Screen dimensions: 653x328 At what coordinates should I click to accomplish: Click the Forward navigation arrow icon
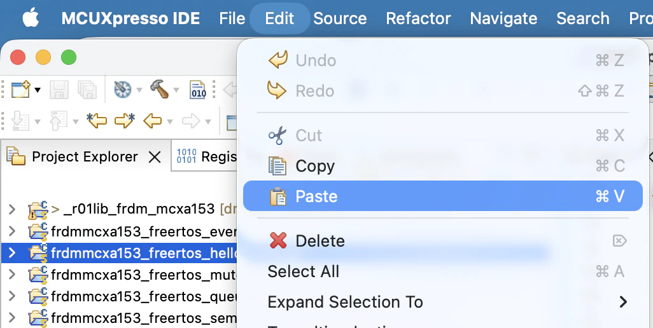[x=191, y=121]
